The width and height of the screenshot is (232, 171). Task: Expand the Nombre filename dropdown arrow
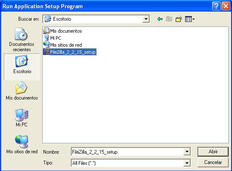(x=187, y=152)
